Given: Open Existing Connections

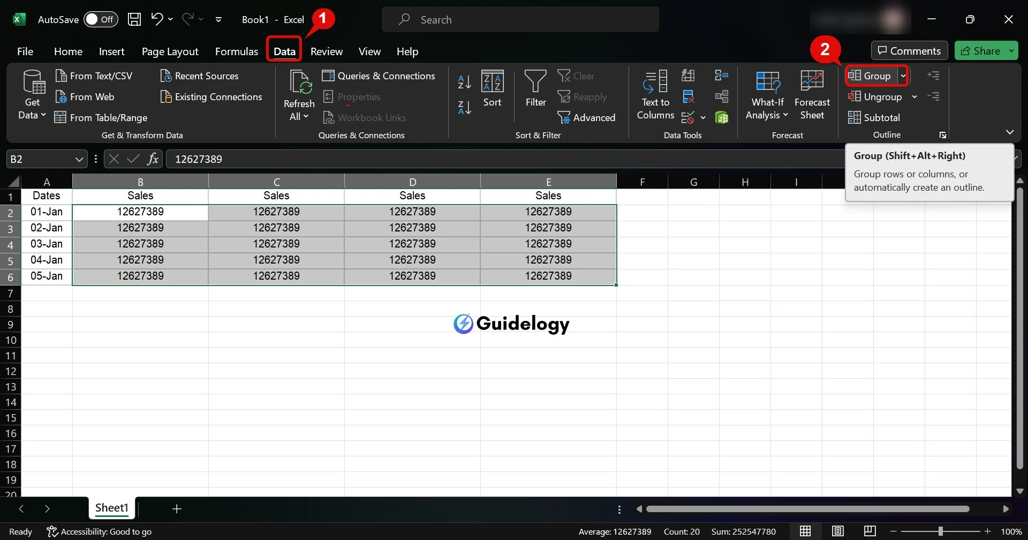Looking at the screenshot, I should tap(211, 97).
